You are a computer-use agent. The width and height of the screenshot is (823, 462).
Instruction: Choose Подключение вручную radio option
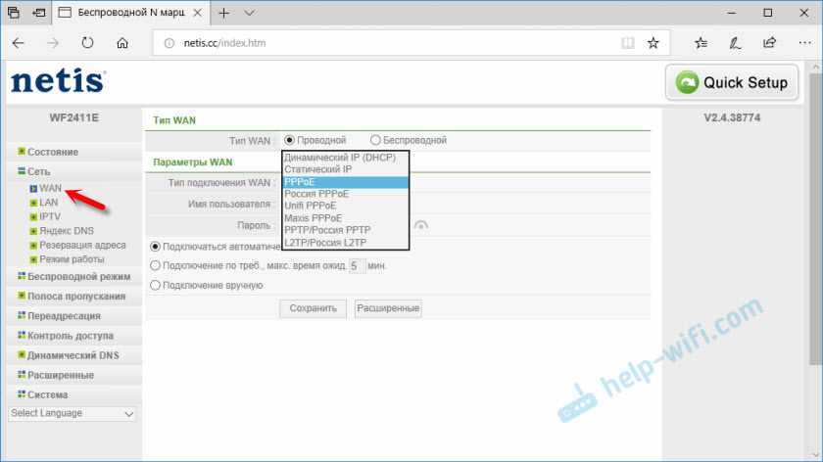[x=156, y=285]
